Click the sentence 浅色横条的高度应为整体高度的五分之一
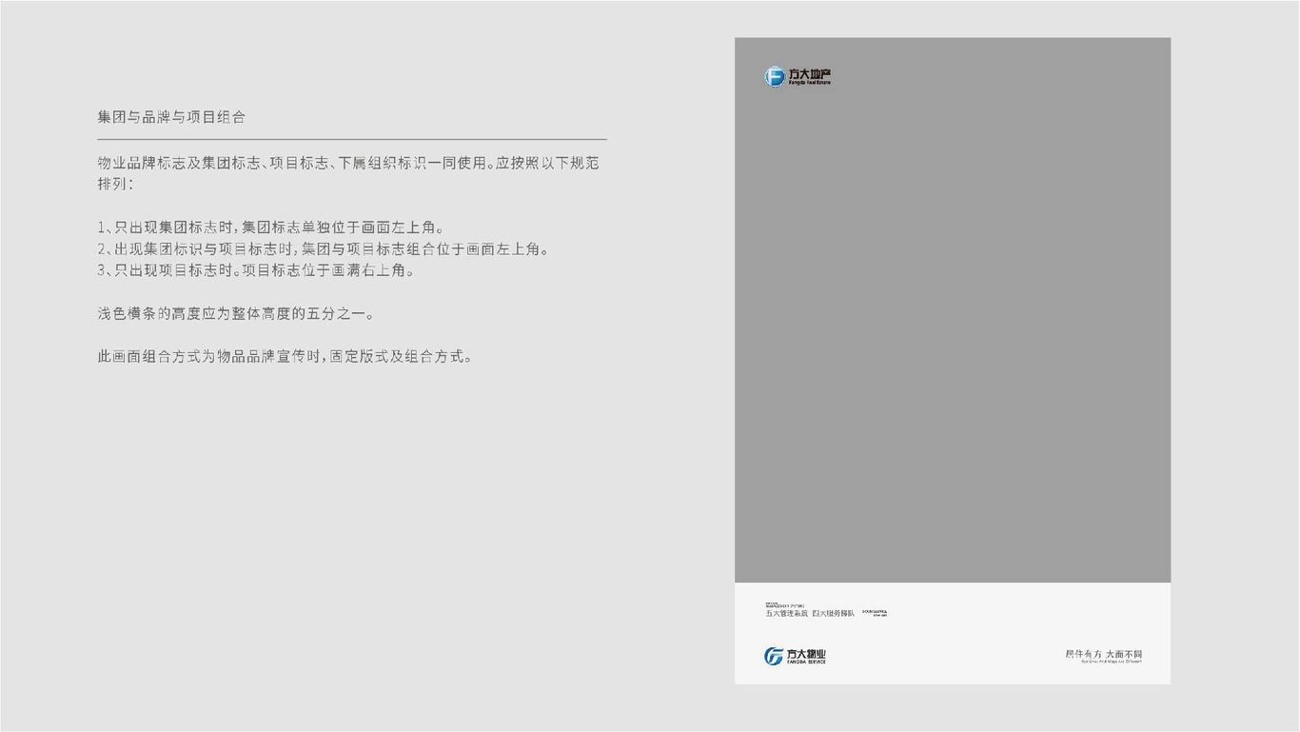1300x732 pixels. click(236, 313)
